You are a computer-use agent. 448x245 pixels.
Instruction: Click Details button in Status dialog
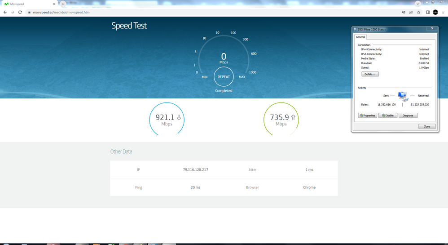(370, 74)
